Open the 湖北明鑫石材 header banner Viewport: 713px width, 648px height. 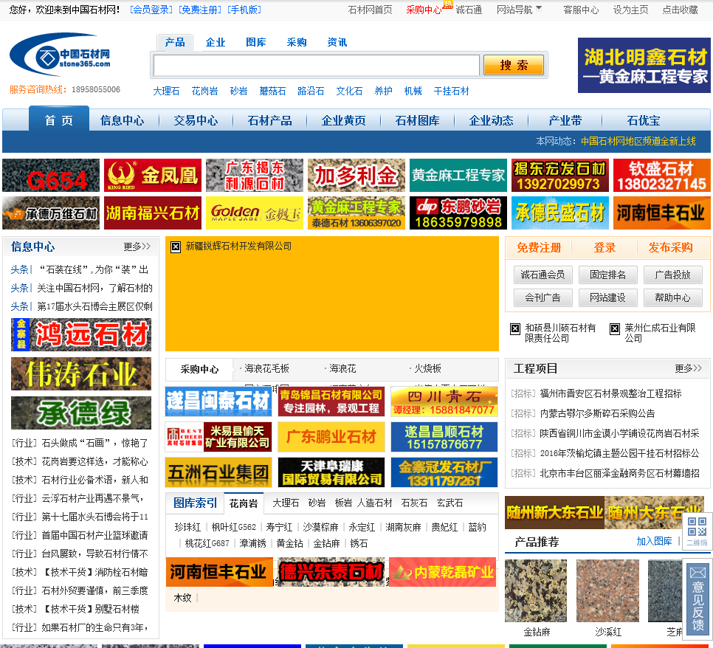(x=644, y=65)
